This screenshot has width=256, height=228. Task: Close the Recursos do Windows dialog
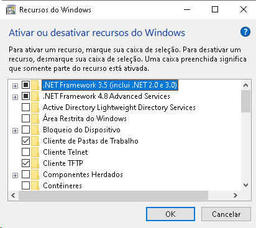tap(244, 9)
